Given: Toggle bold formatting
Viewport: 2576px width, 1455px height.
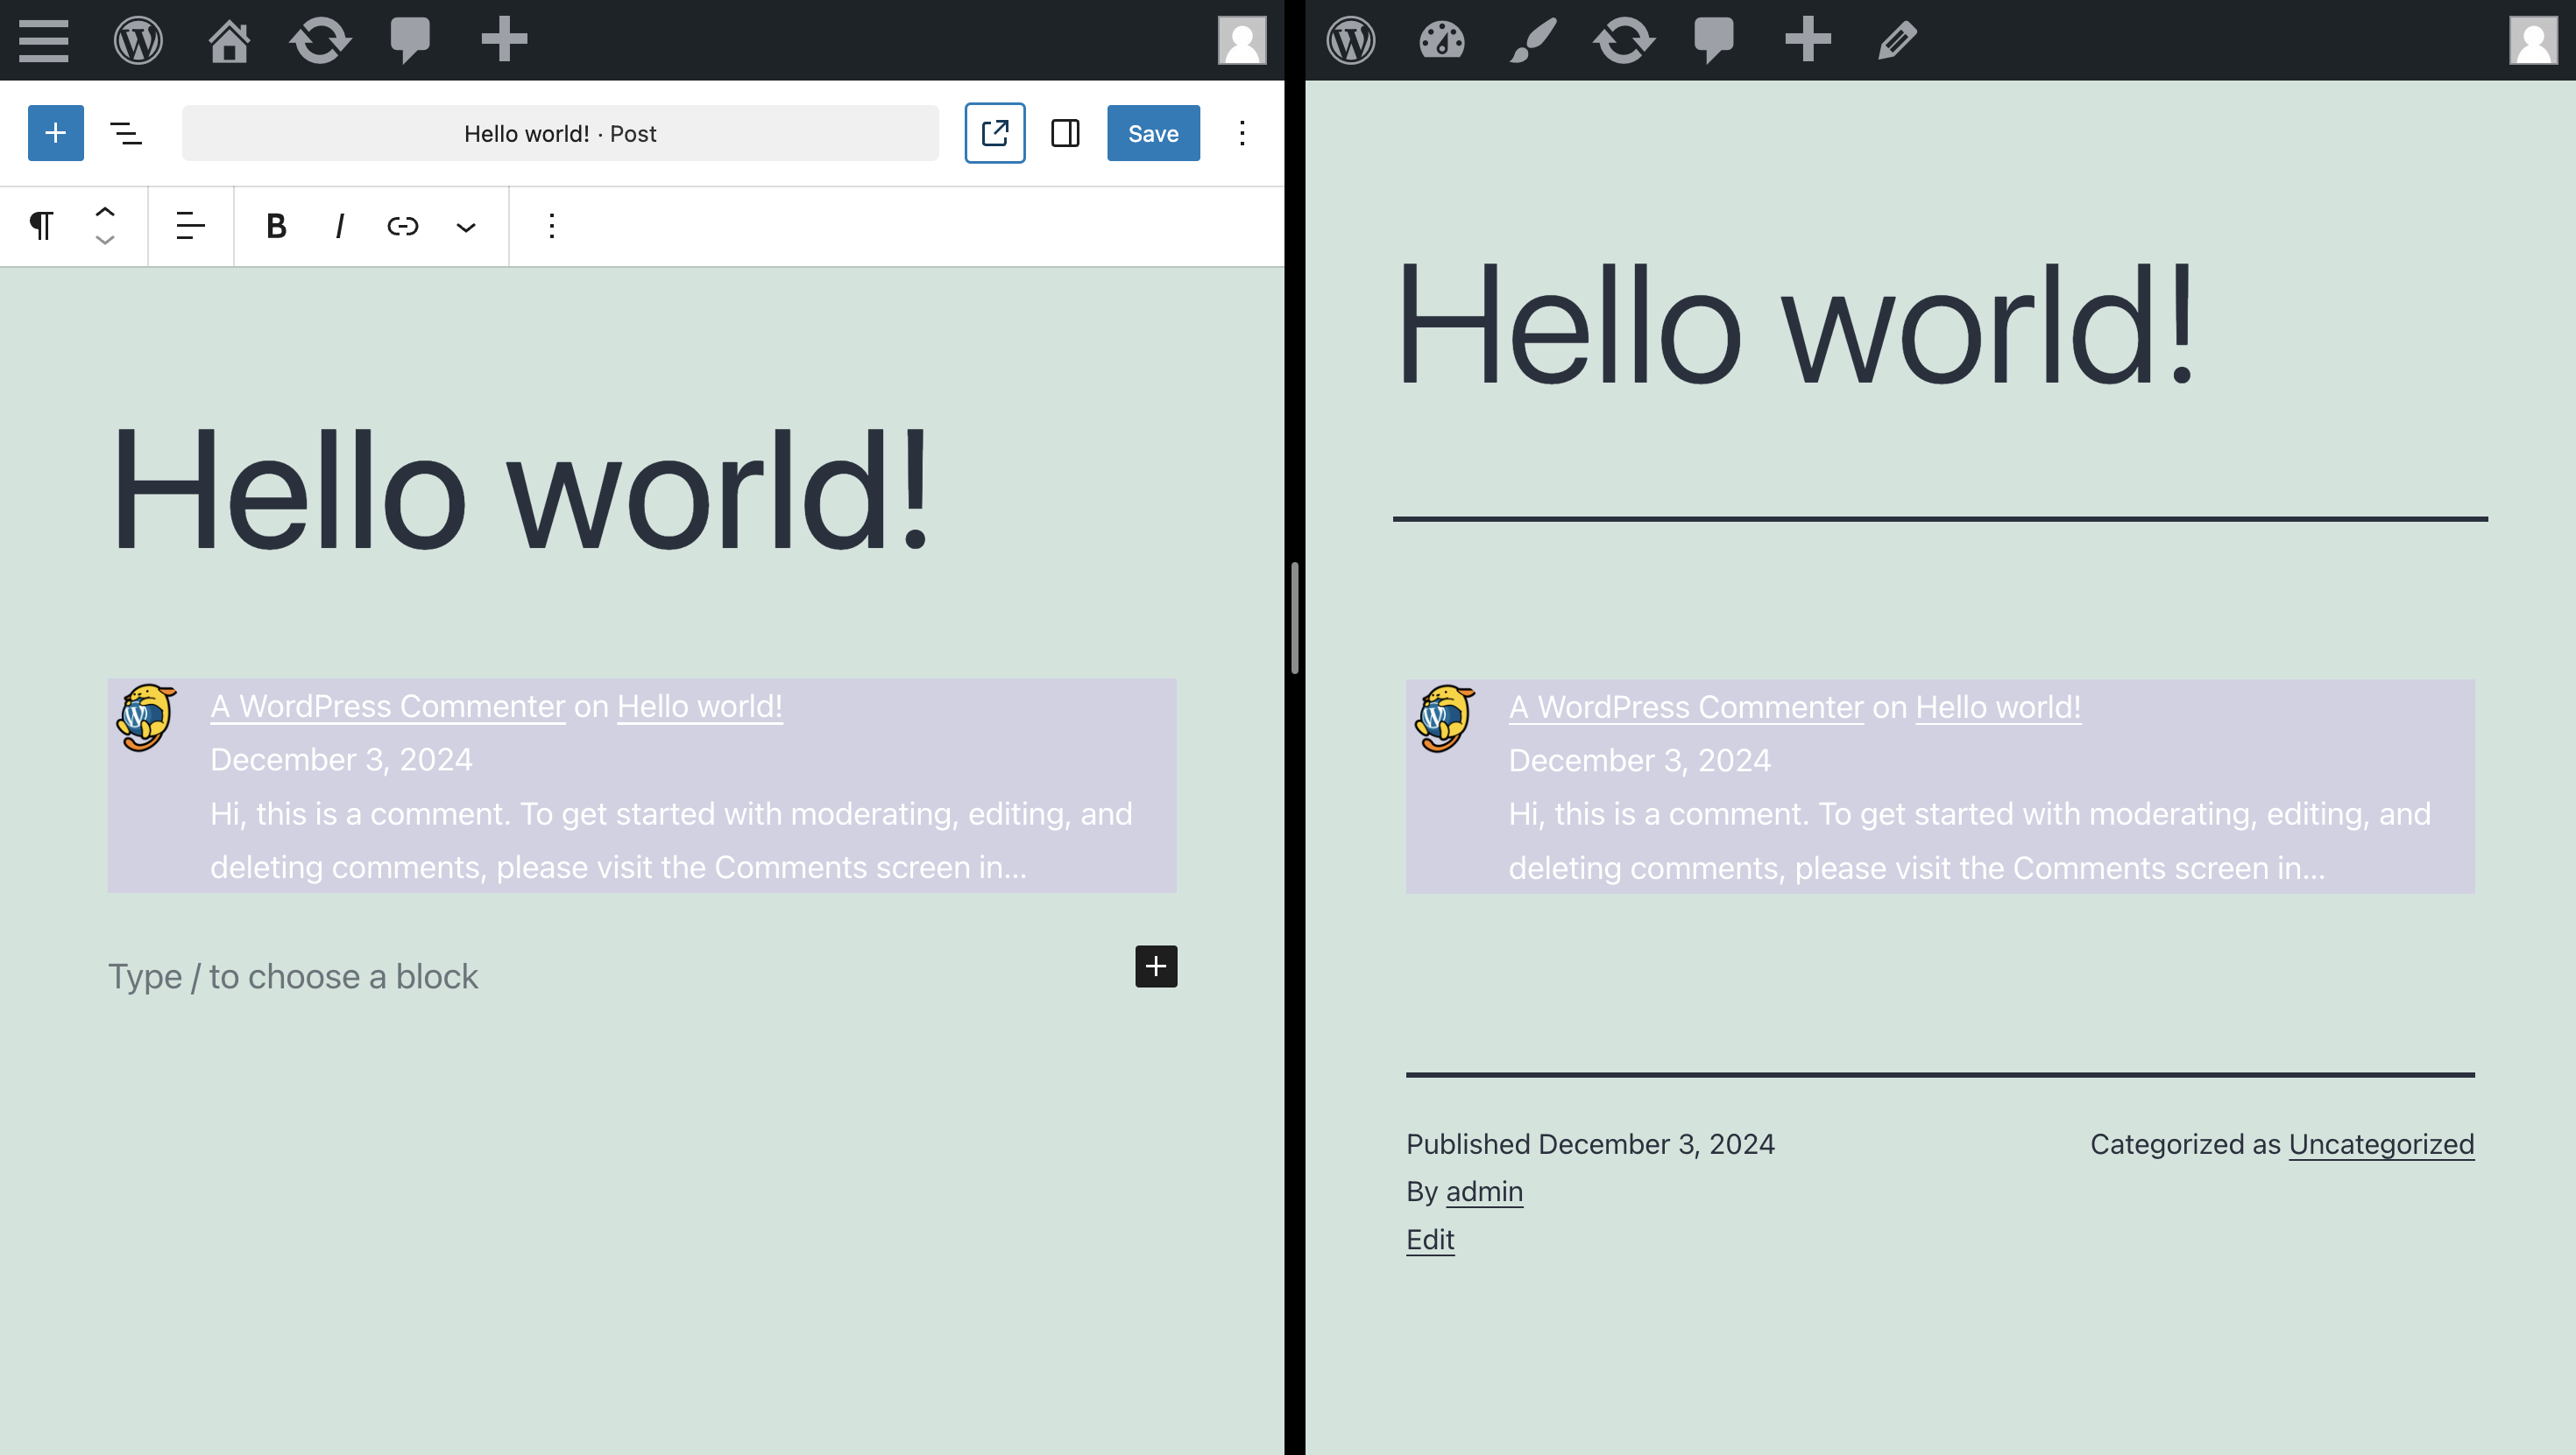Looking at the screenshot, I should (276, 226).
